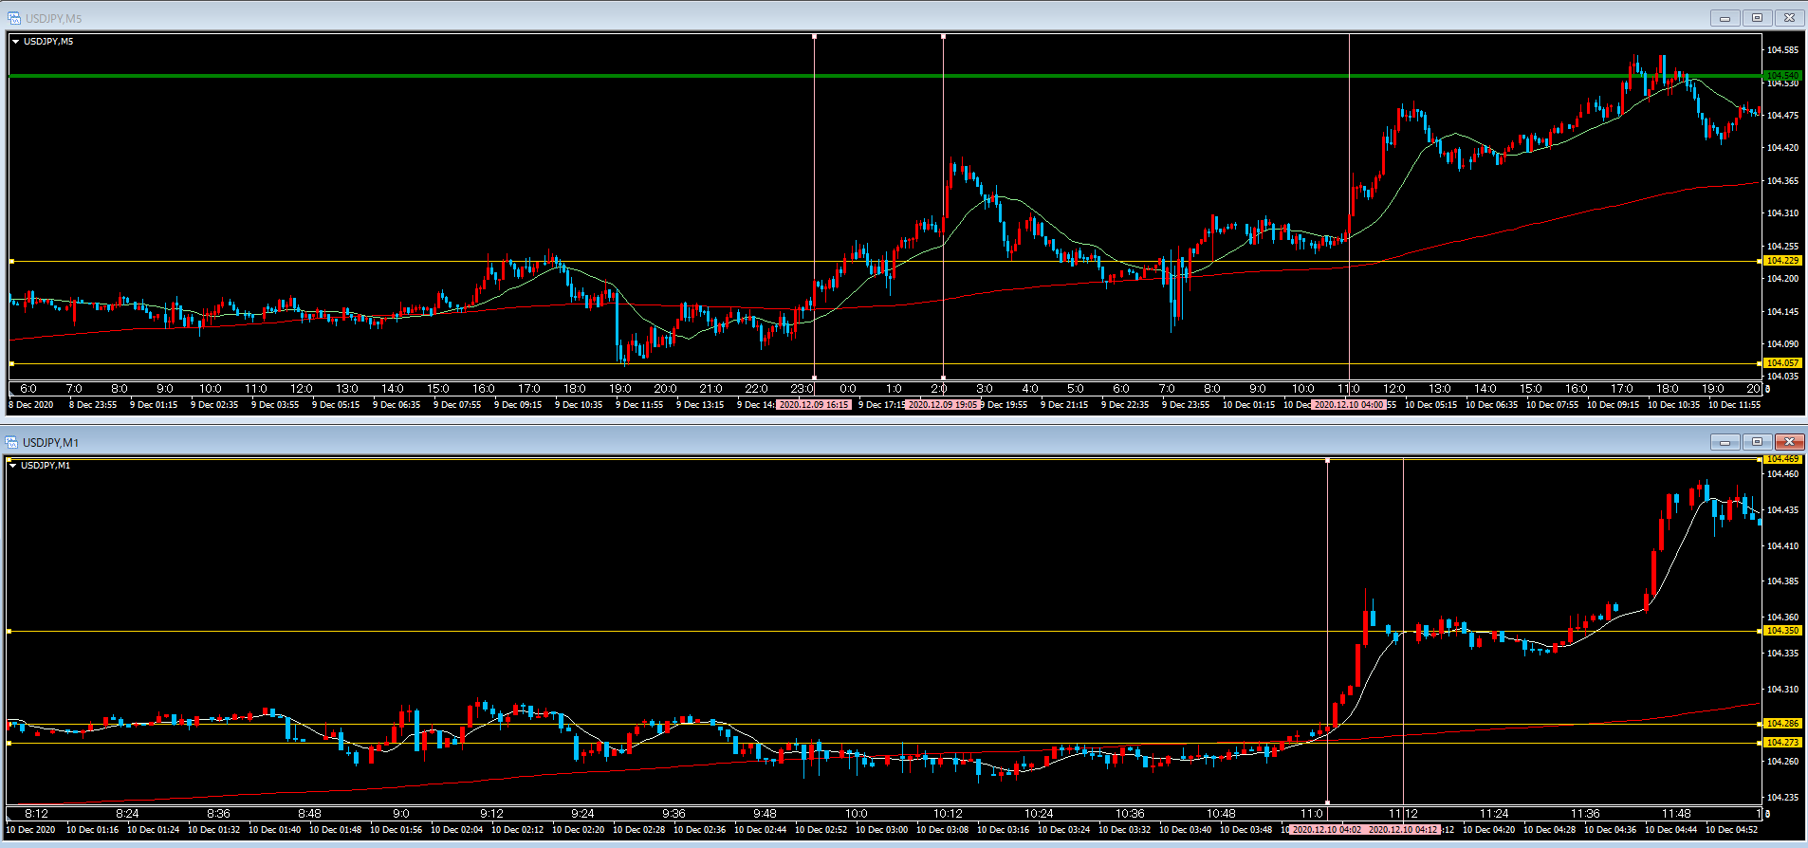Click the USDJPY,M1 window title icon
This screenshot has width=1808, height=848.
point(11,442)
